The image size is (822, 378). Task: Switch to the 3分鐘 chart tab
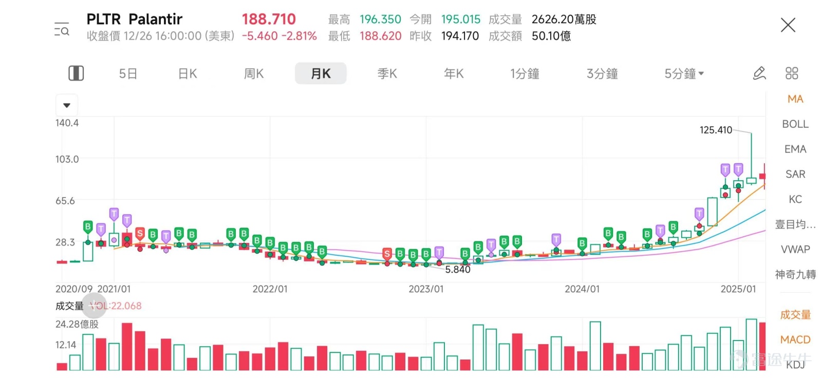(x=602, y=74)
